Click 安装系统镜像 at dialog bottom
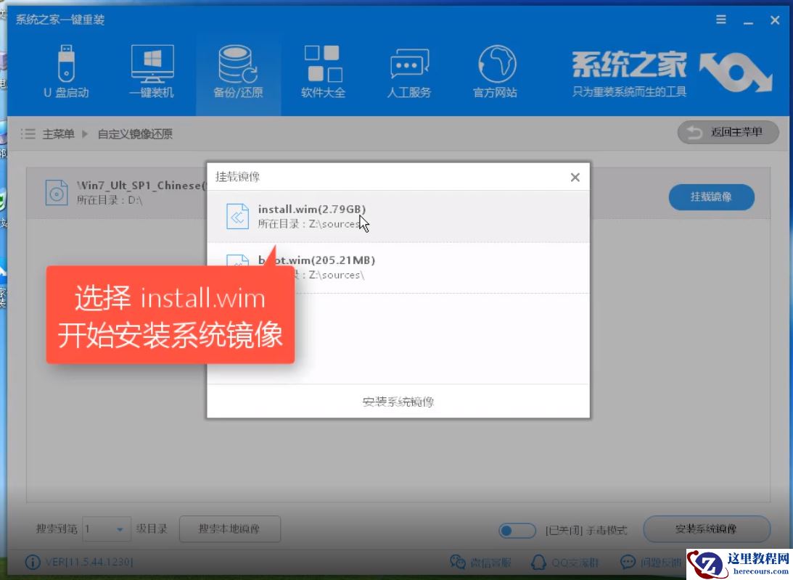Viewport: 793px width, 580px height. click(x=398, y=402)
